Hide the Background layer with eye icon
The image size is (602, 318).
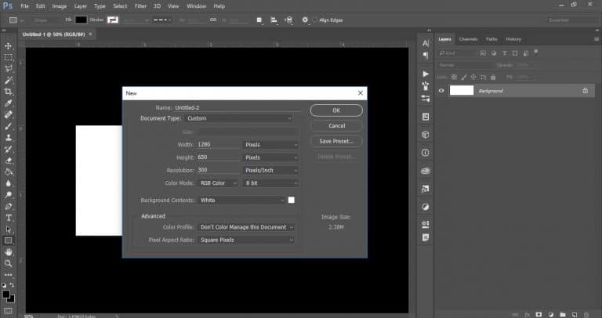coord(441,91)
